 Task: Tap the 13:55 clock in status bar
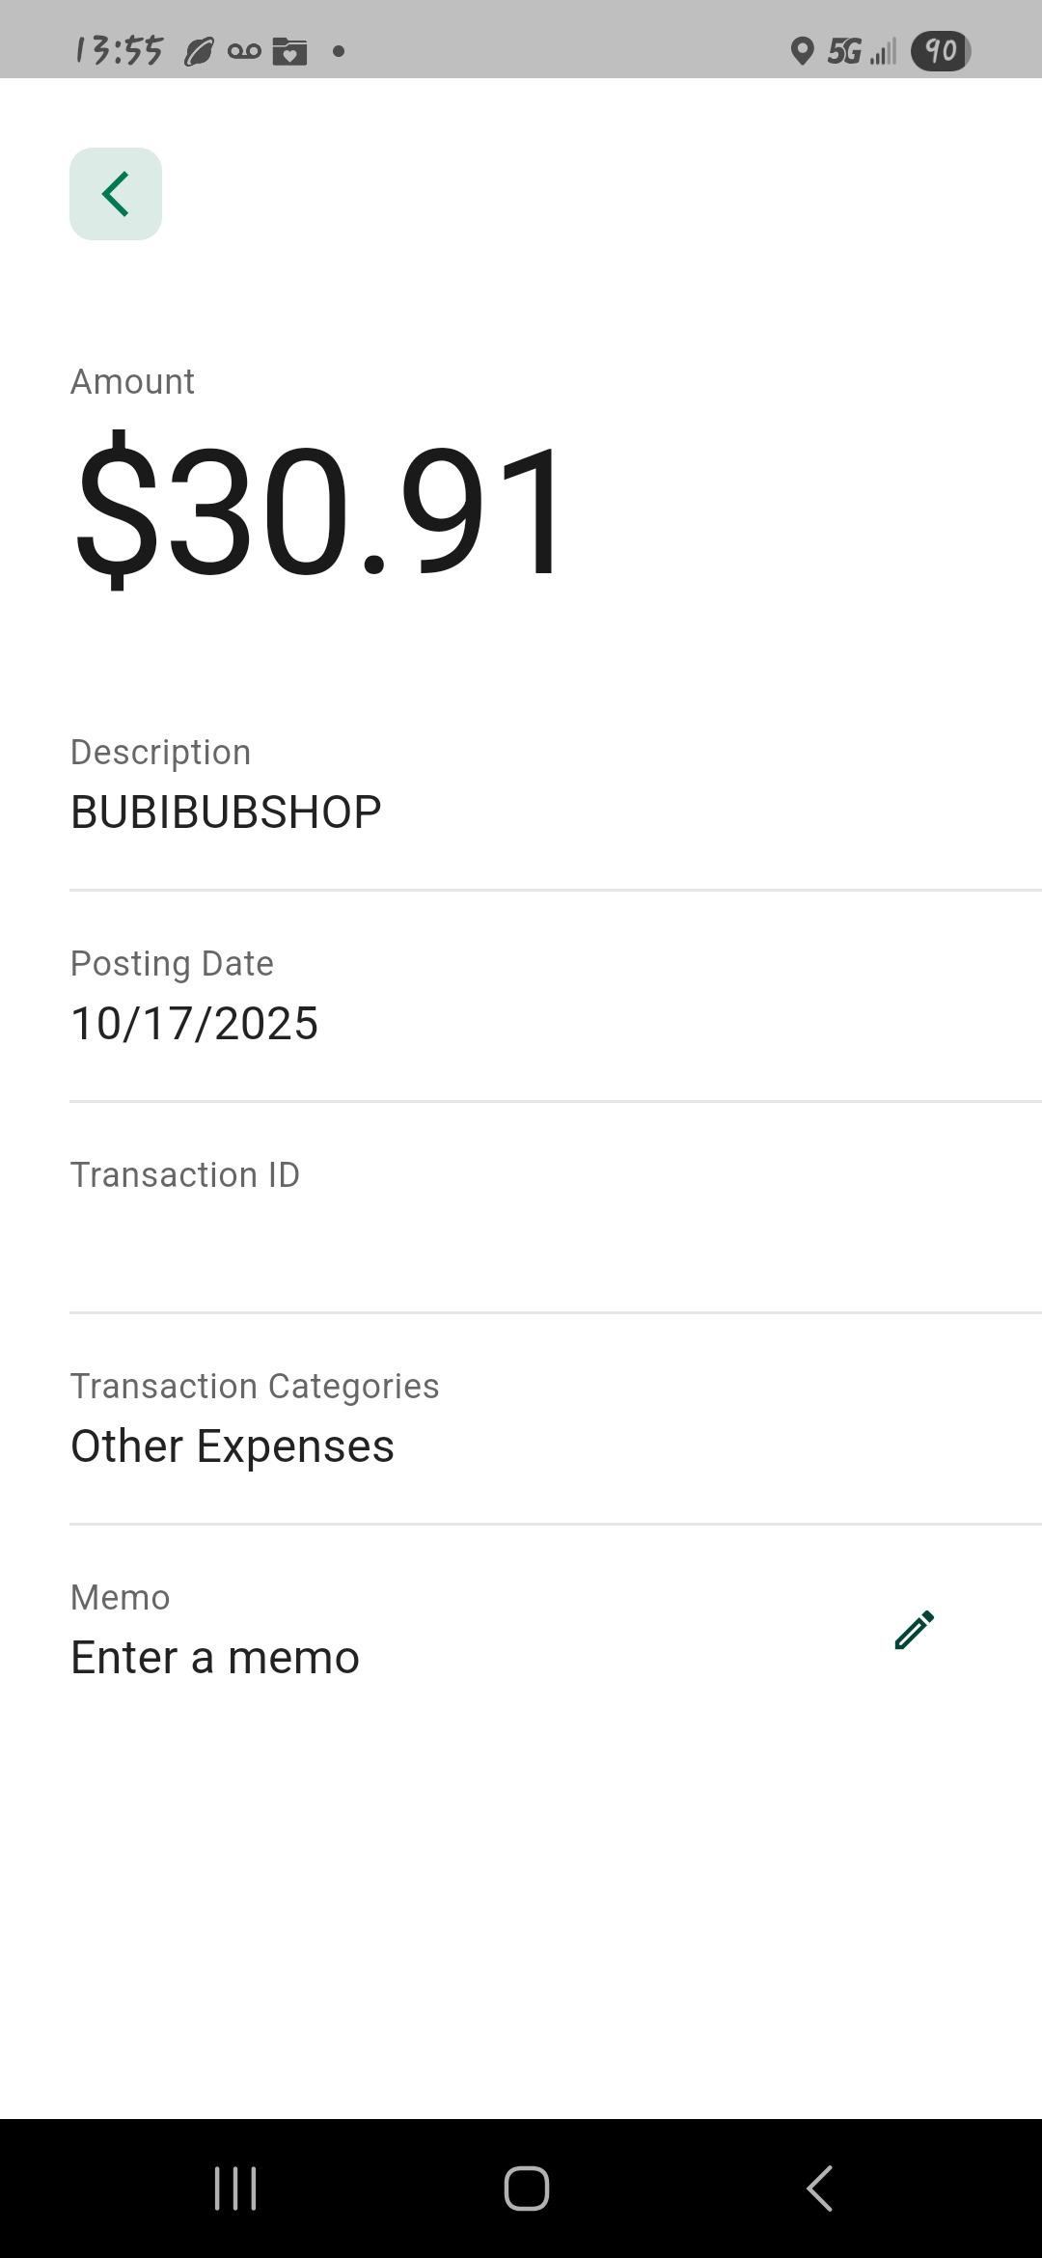[x=119, y=50]
